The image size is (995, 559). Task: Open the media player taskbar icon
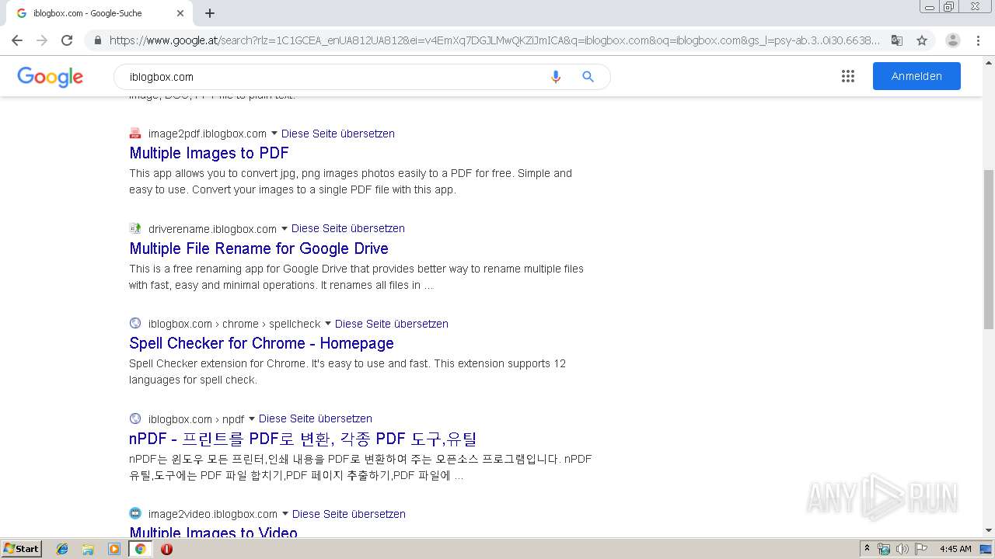pyautogui.click(x=114, y=549)
